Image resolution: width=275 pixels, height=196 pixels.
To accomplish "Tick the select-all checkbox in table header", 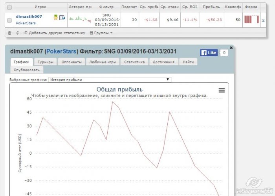I will [x=9, y=7].
